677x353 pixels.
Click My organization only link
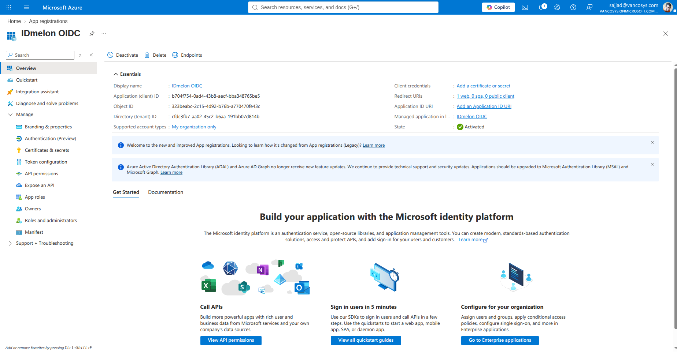tap(194, 127)
